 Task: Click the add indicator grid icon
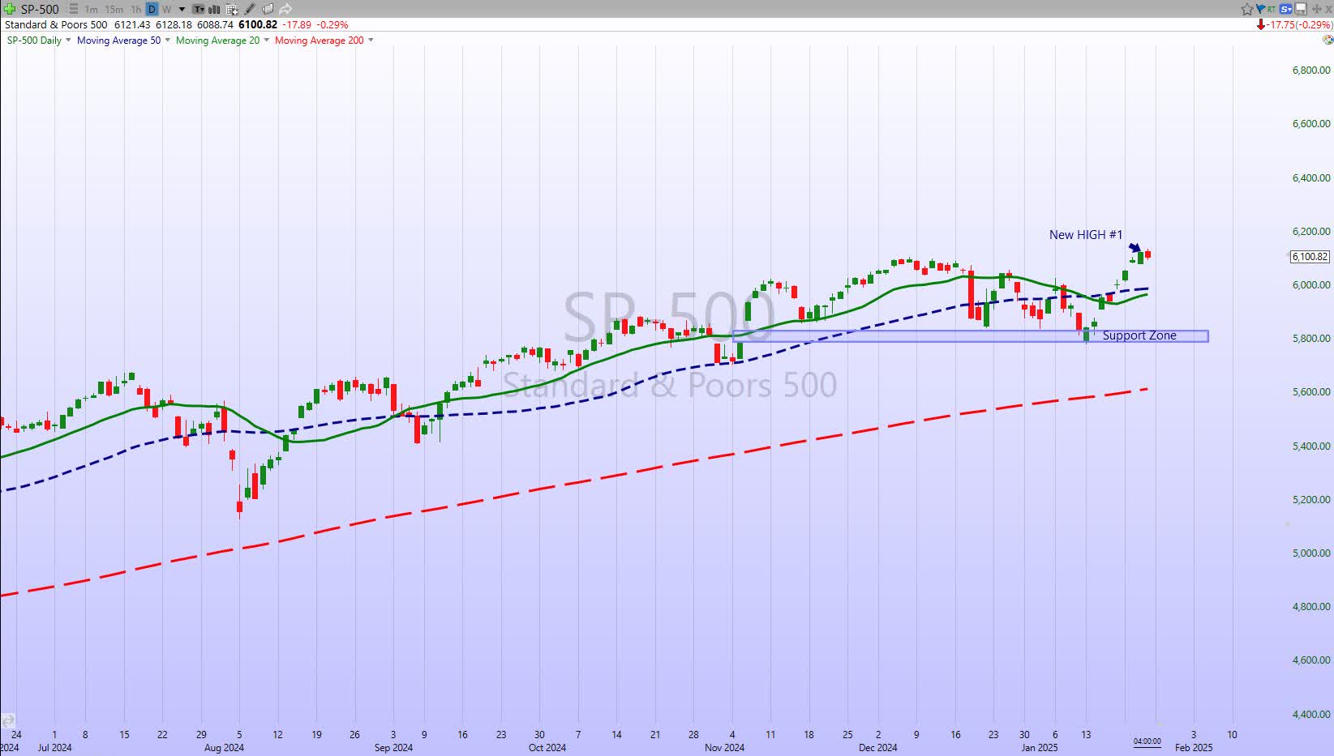232,10
